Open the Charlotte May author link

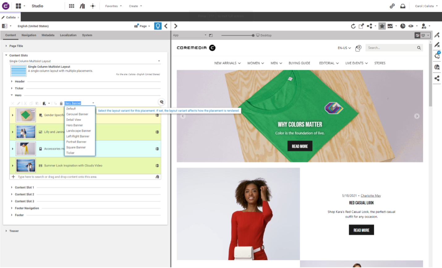coord(371,196)
